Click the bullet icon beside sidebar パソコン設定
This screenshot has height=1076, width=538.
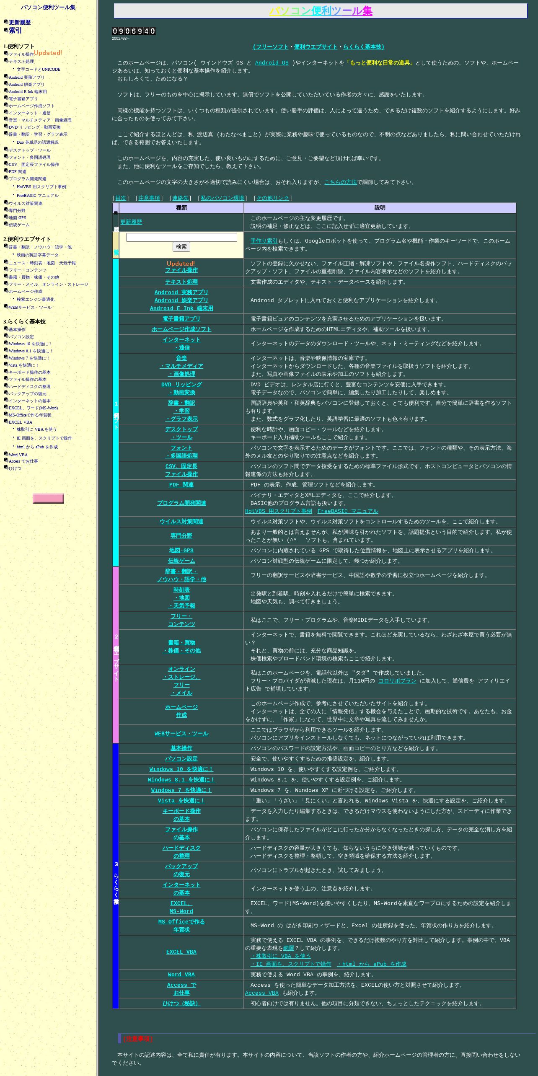(x=6, y=336)
